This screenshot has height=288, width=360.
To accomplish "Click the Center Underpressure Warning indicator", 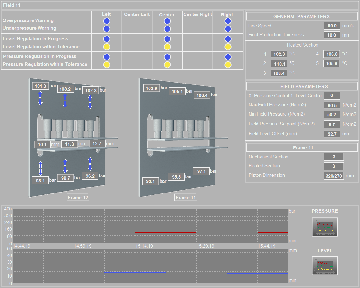I will pos(167,29).
